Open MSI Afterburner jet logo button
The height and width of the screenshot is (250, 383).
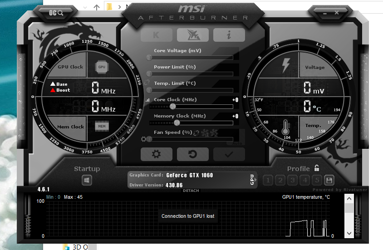click(193, 35)
